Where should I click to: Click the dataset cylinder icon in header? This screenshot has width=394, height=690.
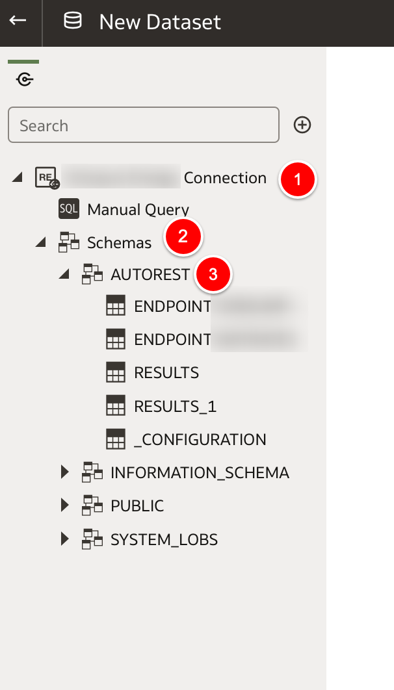(x=73, y=21)
